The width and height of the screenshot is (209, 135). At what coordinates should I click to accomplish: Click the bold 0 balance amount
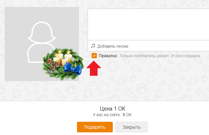[x=124, y=114]
